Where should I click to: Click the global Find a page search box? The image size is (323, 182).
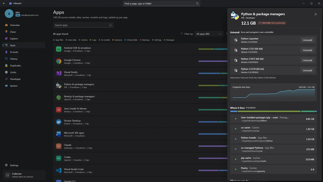(x=161, y=4)
